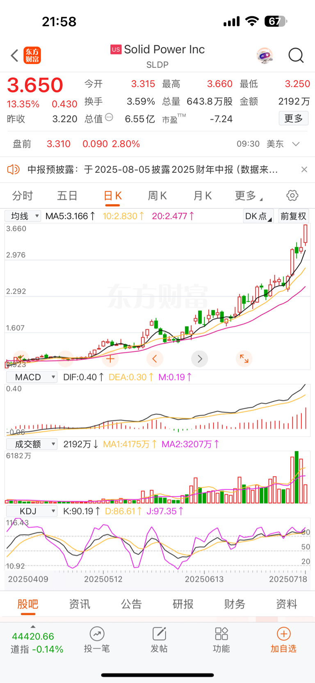Tap the US market flag badge

point(116,50)
